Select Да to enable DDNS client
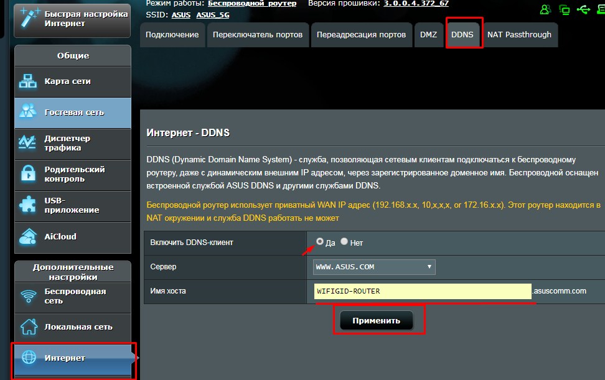The height and width of the screenshot is (380, 605). [x=320, y=241]
